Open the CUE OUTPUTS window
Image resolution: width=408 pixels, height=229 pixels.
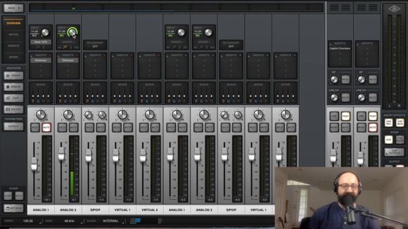click(394, 153)
